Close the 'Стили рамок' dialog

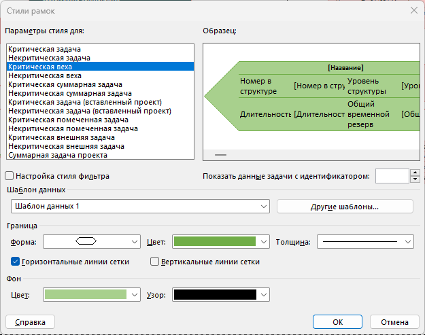[x=414, y=11]
